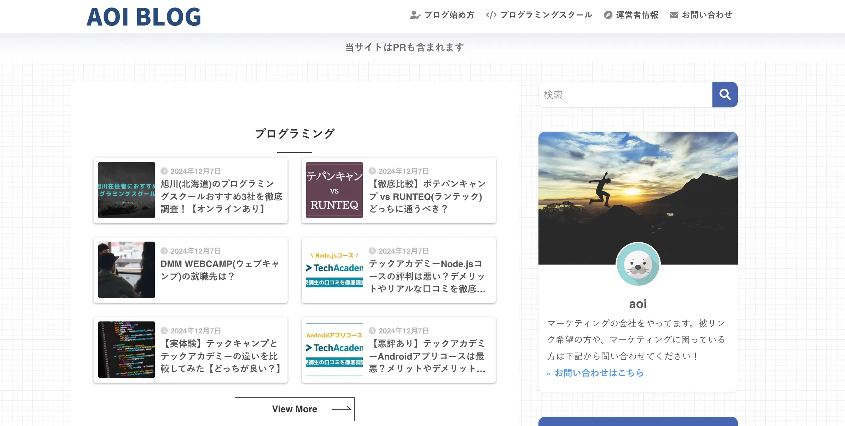This screenshot has width=845, height=426.
Task: Open the 旭川 programming school article thumbnail
Action: click(x=127, y=190)
